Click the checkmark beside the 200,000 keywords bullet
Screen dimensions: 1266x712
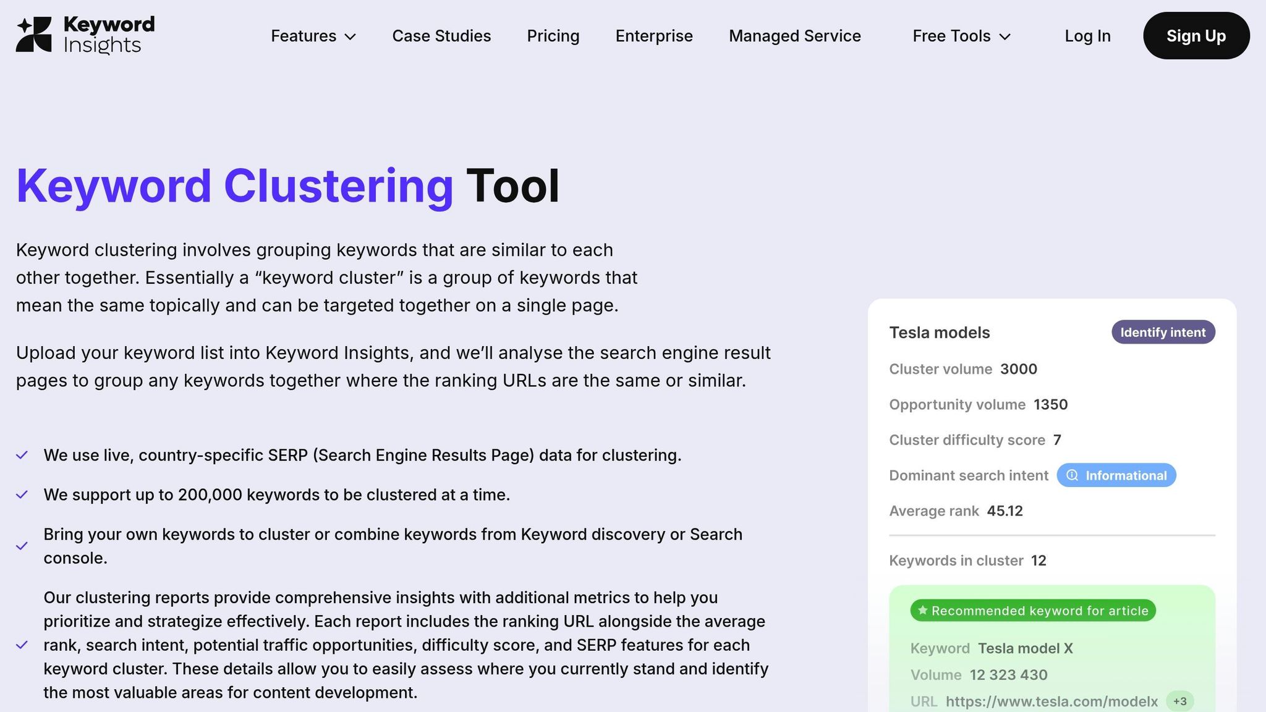pos(23,495)
